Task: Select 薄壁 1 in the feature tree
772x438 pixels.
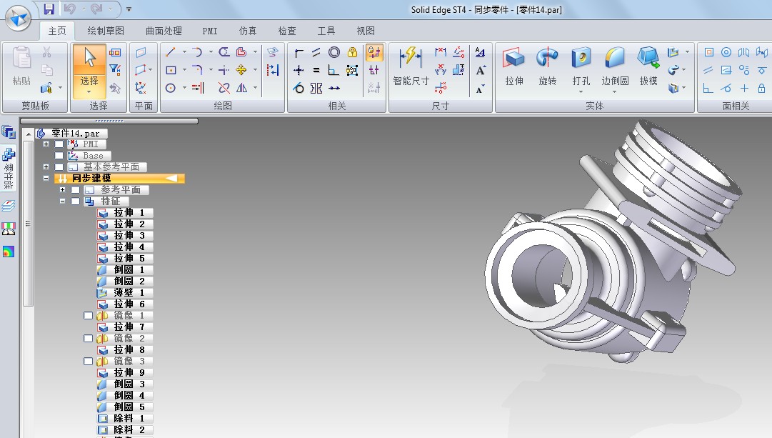Action: click(125, 293)
